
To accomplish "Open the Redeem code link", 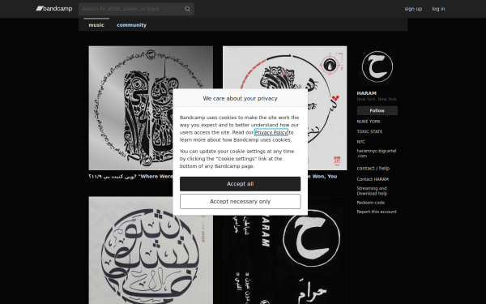I will coord(371,203).
